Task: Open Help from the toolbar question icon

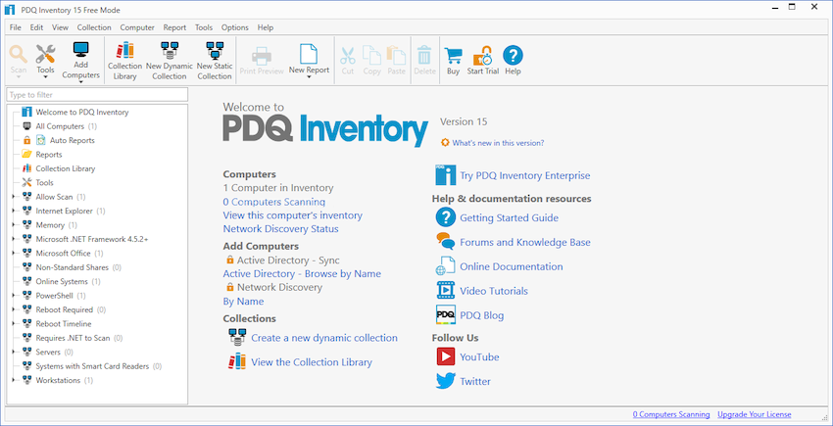Action: click(513, 54)
